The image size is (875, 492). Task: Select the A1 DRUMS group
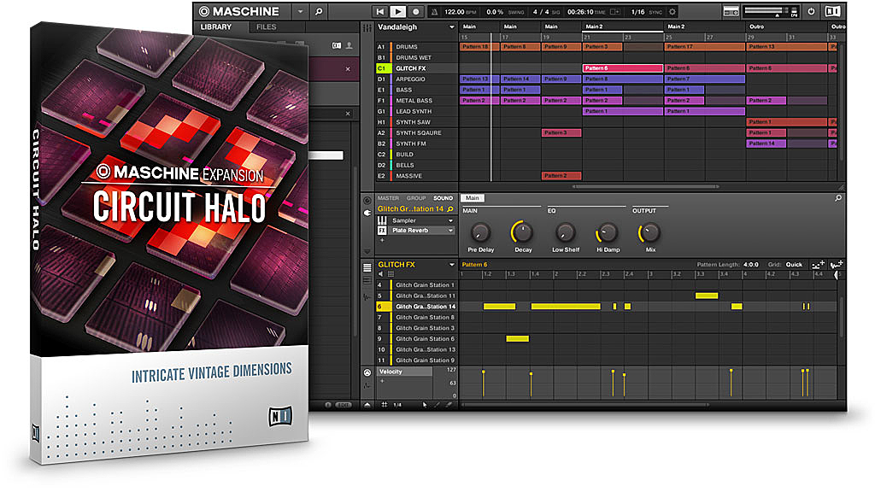click(416, 47)
